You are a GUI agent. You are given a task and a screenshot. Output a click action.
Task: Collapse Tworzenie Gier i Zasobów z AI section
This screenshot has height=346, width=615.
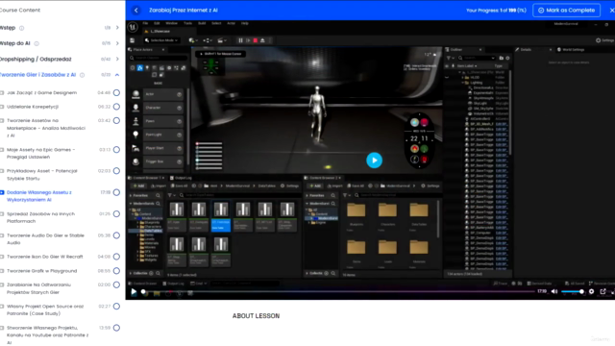117,75
